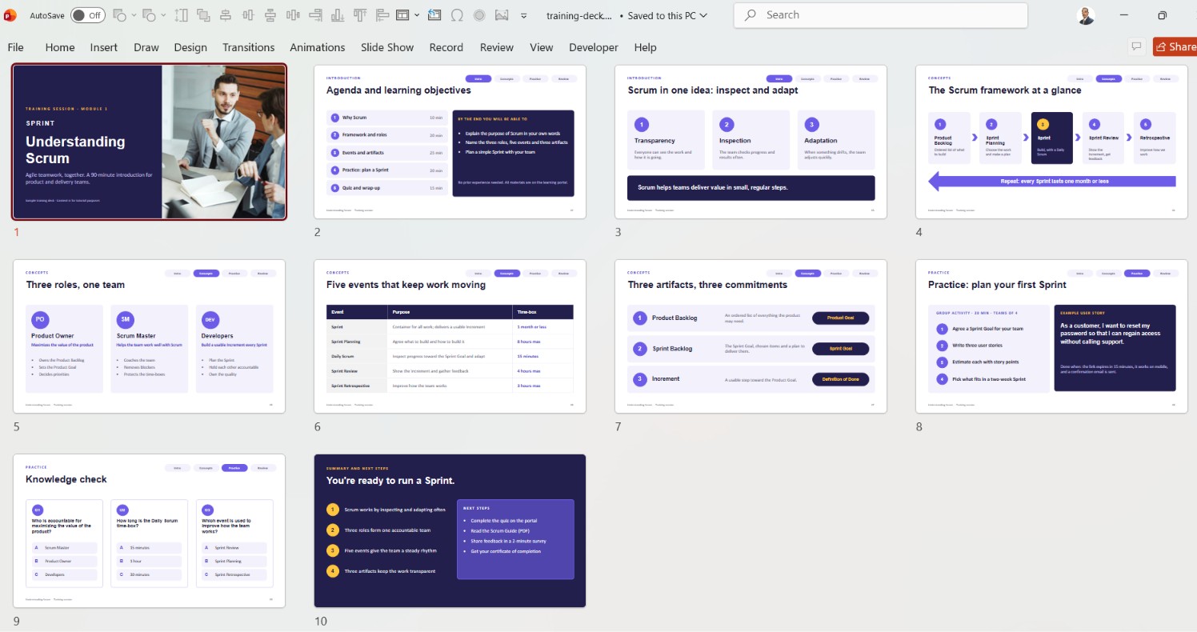Click the Shape Height icon
Image resolution: width=1197 pixels, height=632 pixels.
click(181, 15)
